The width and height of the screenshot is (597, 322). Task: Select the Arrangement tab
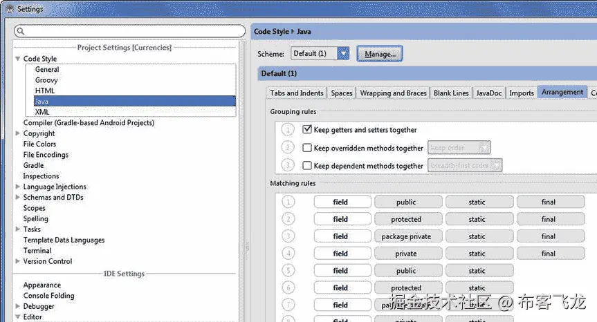(x=562, y=93)
